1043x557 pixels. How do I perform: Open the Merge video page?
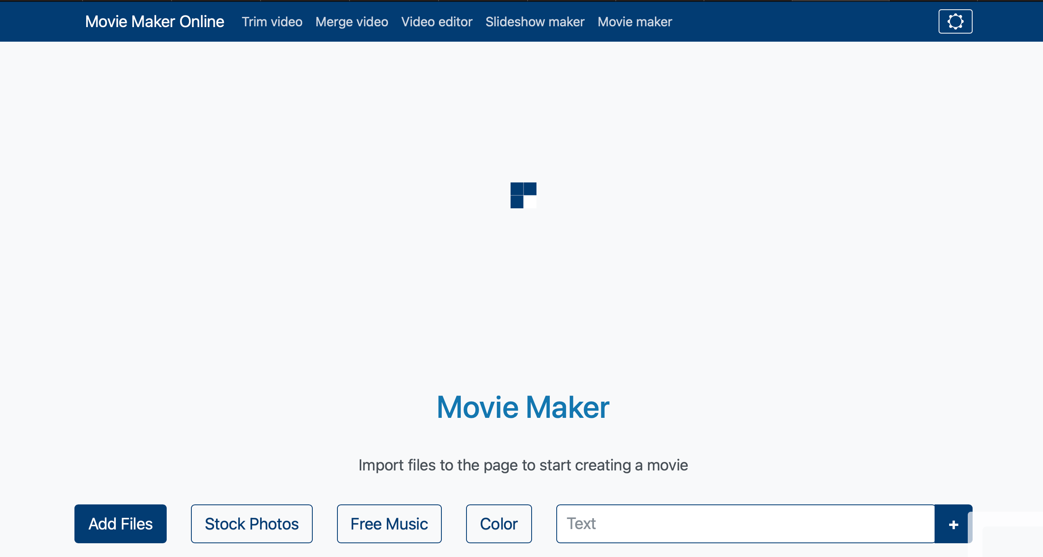(352, 22)
